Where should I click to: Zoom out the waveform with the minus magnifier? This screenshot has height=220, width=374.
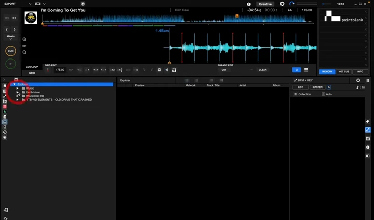(24, 51)
